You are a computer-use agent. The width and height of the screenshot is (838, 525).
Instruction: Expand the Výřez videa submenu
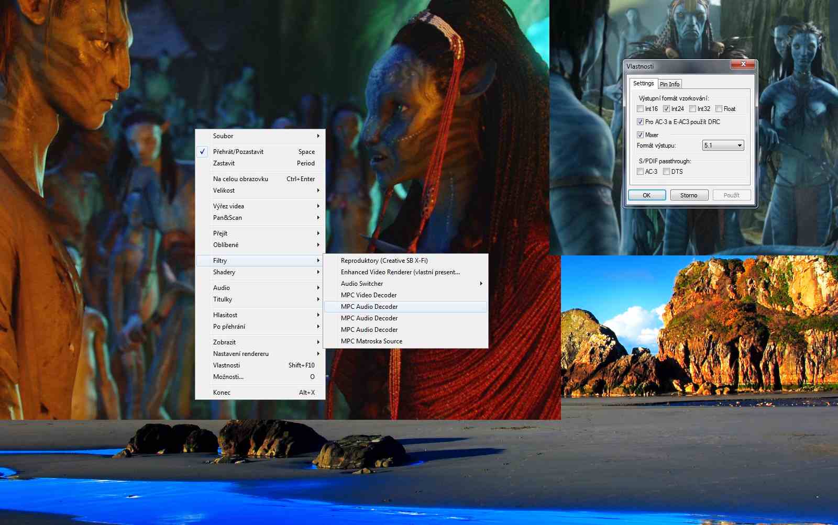click(x=260, y=206)
